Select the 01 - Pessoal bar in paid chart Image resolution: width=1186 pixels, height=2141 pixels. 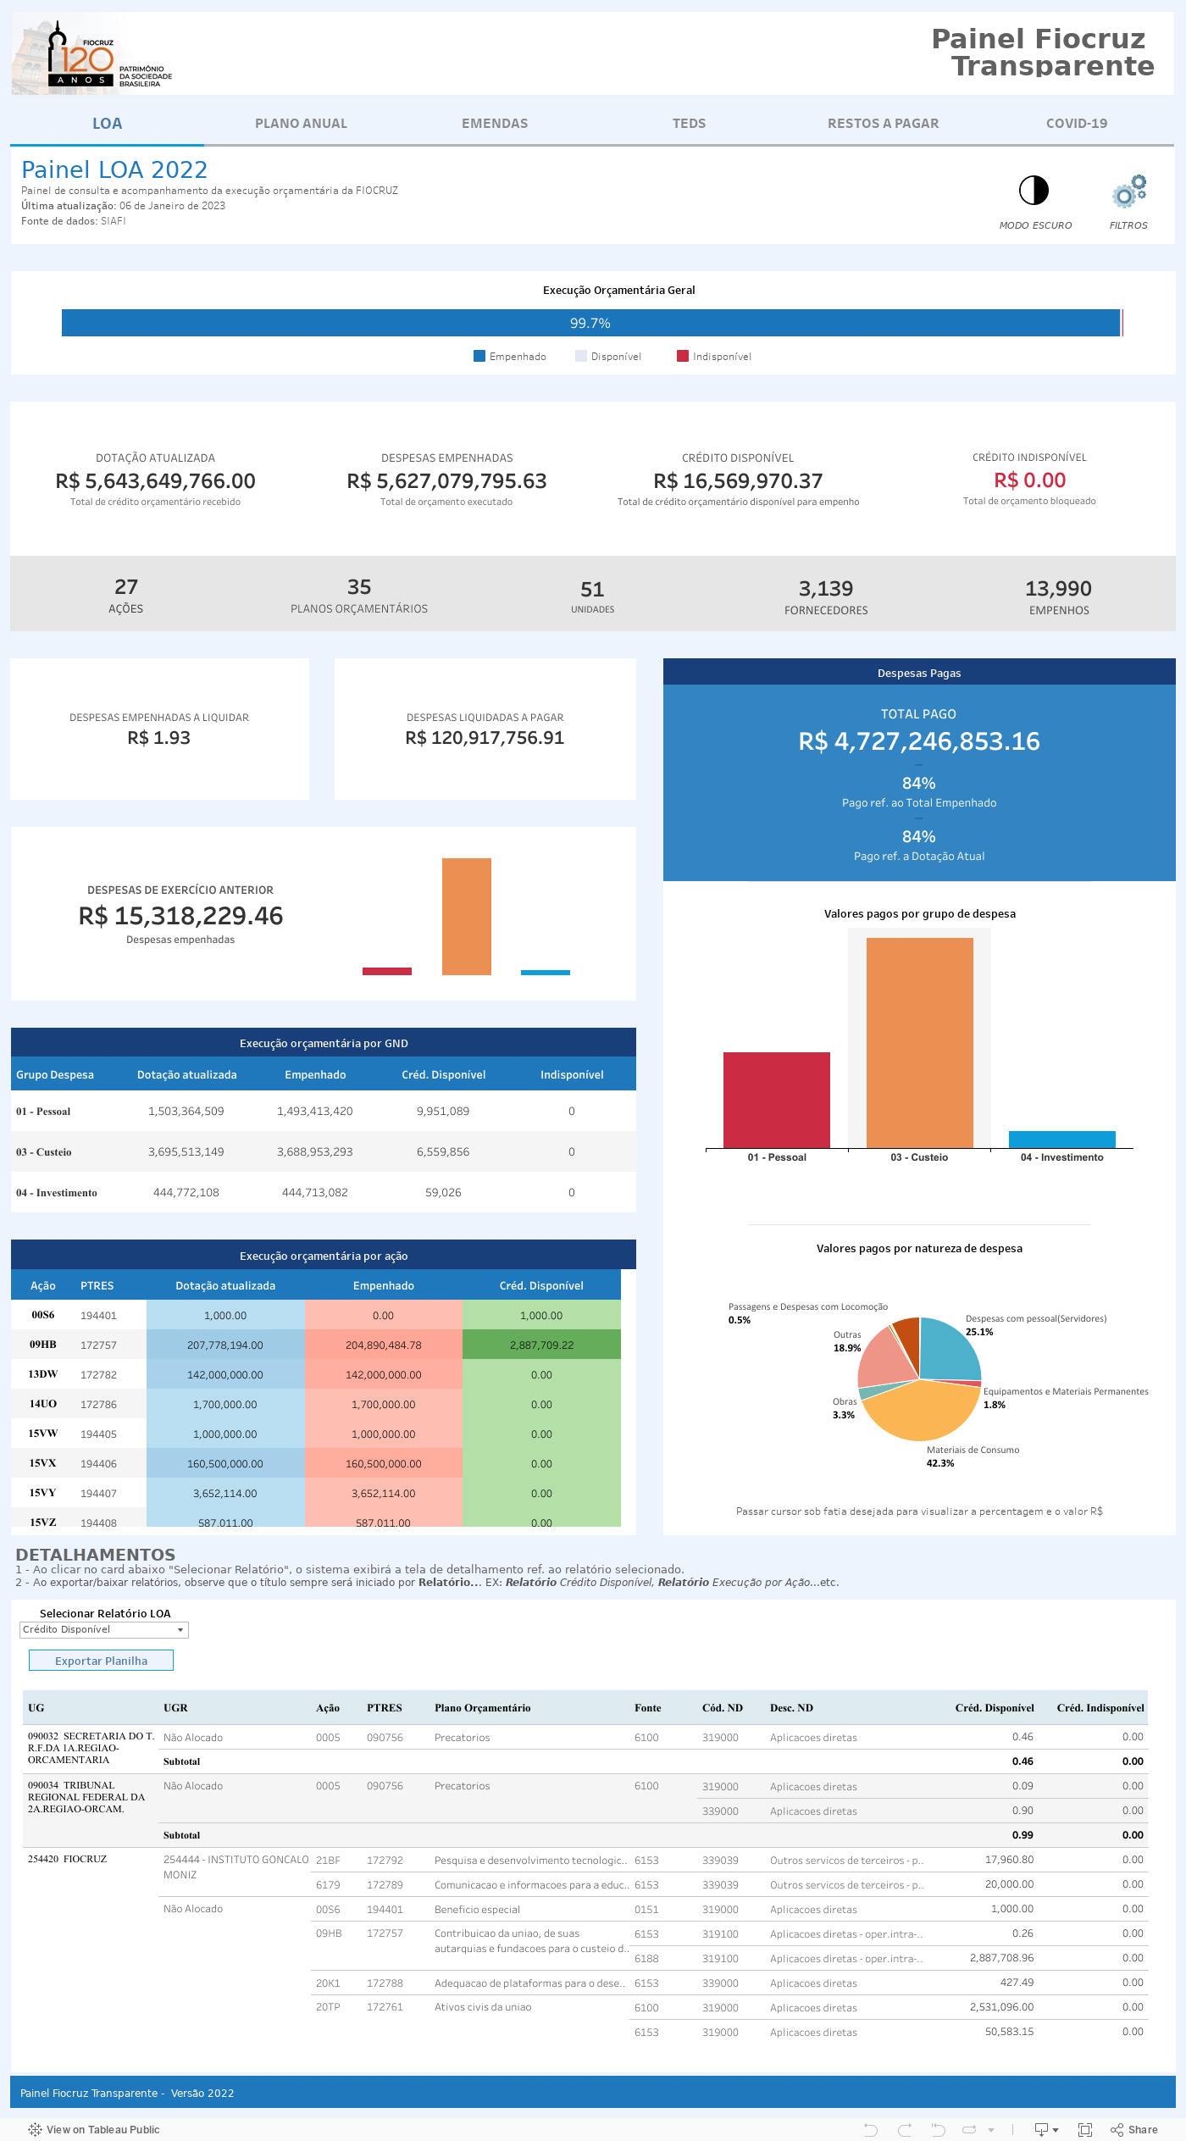point(777,1100)
